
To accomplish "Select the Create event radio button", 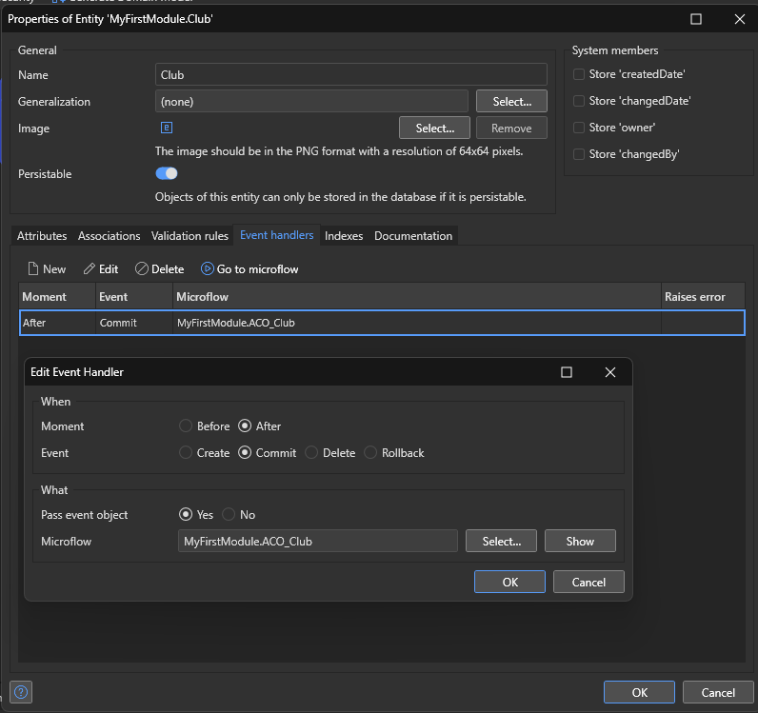I will pos(186,452).
